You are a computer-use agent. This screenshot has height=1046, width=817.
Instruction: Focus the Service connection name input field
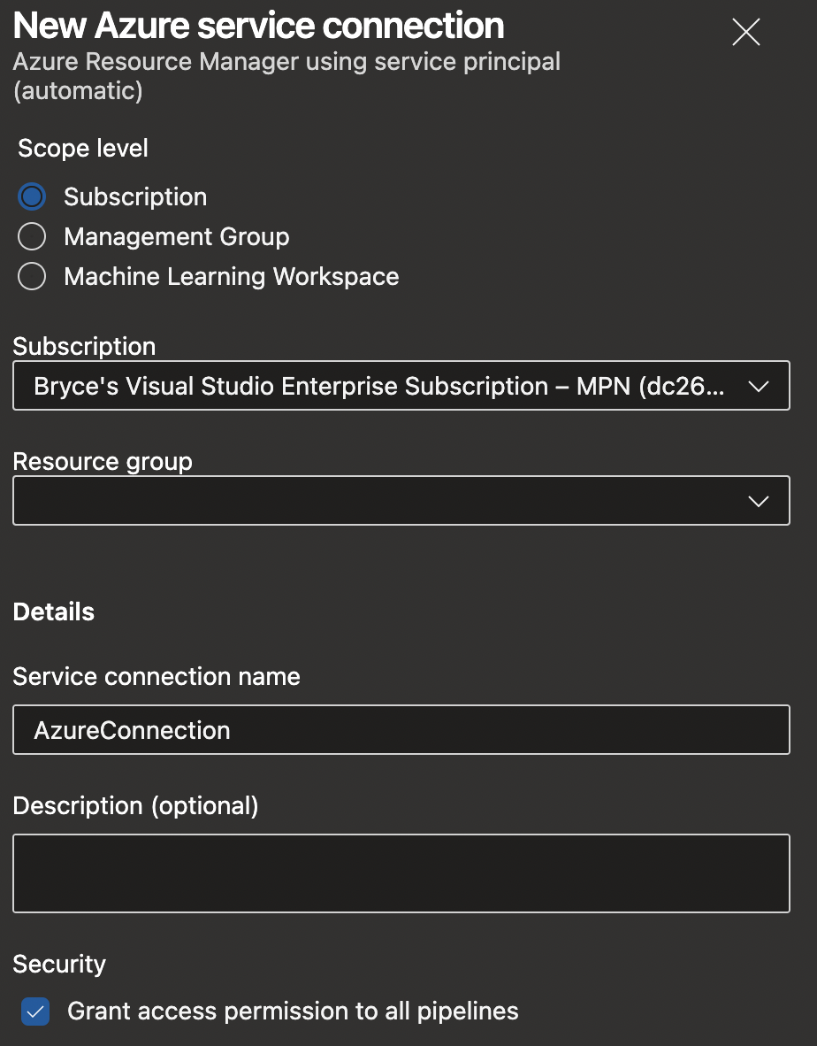[x=401, y=730]
